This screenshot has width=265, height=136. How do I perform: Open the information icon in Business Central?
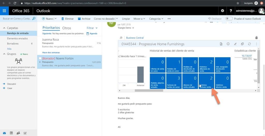tap(228, 44)
